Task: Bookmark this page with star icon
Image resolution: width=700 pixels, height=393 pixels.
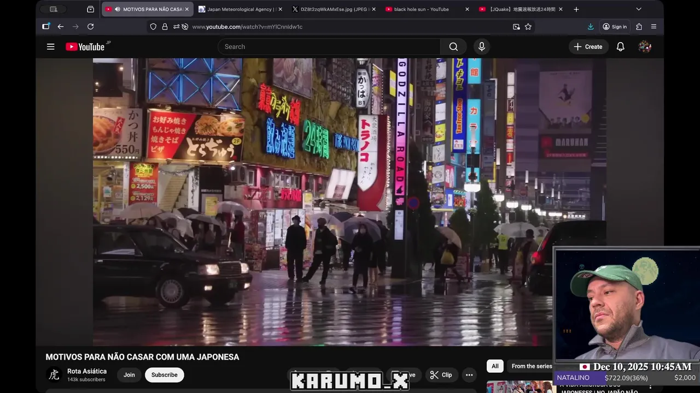Action: pyautogui.click(x=528, y=27)
